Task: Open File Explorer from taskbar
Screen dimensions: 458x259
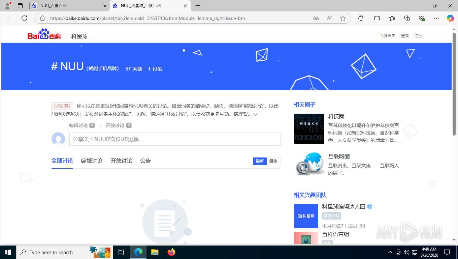Action: click(x=155, y=252)
